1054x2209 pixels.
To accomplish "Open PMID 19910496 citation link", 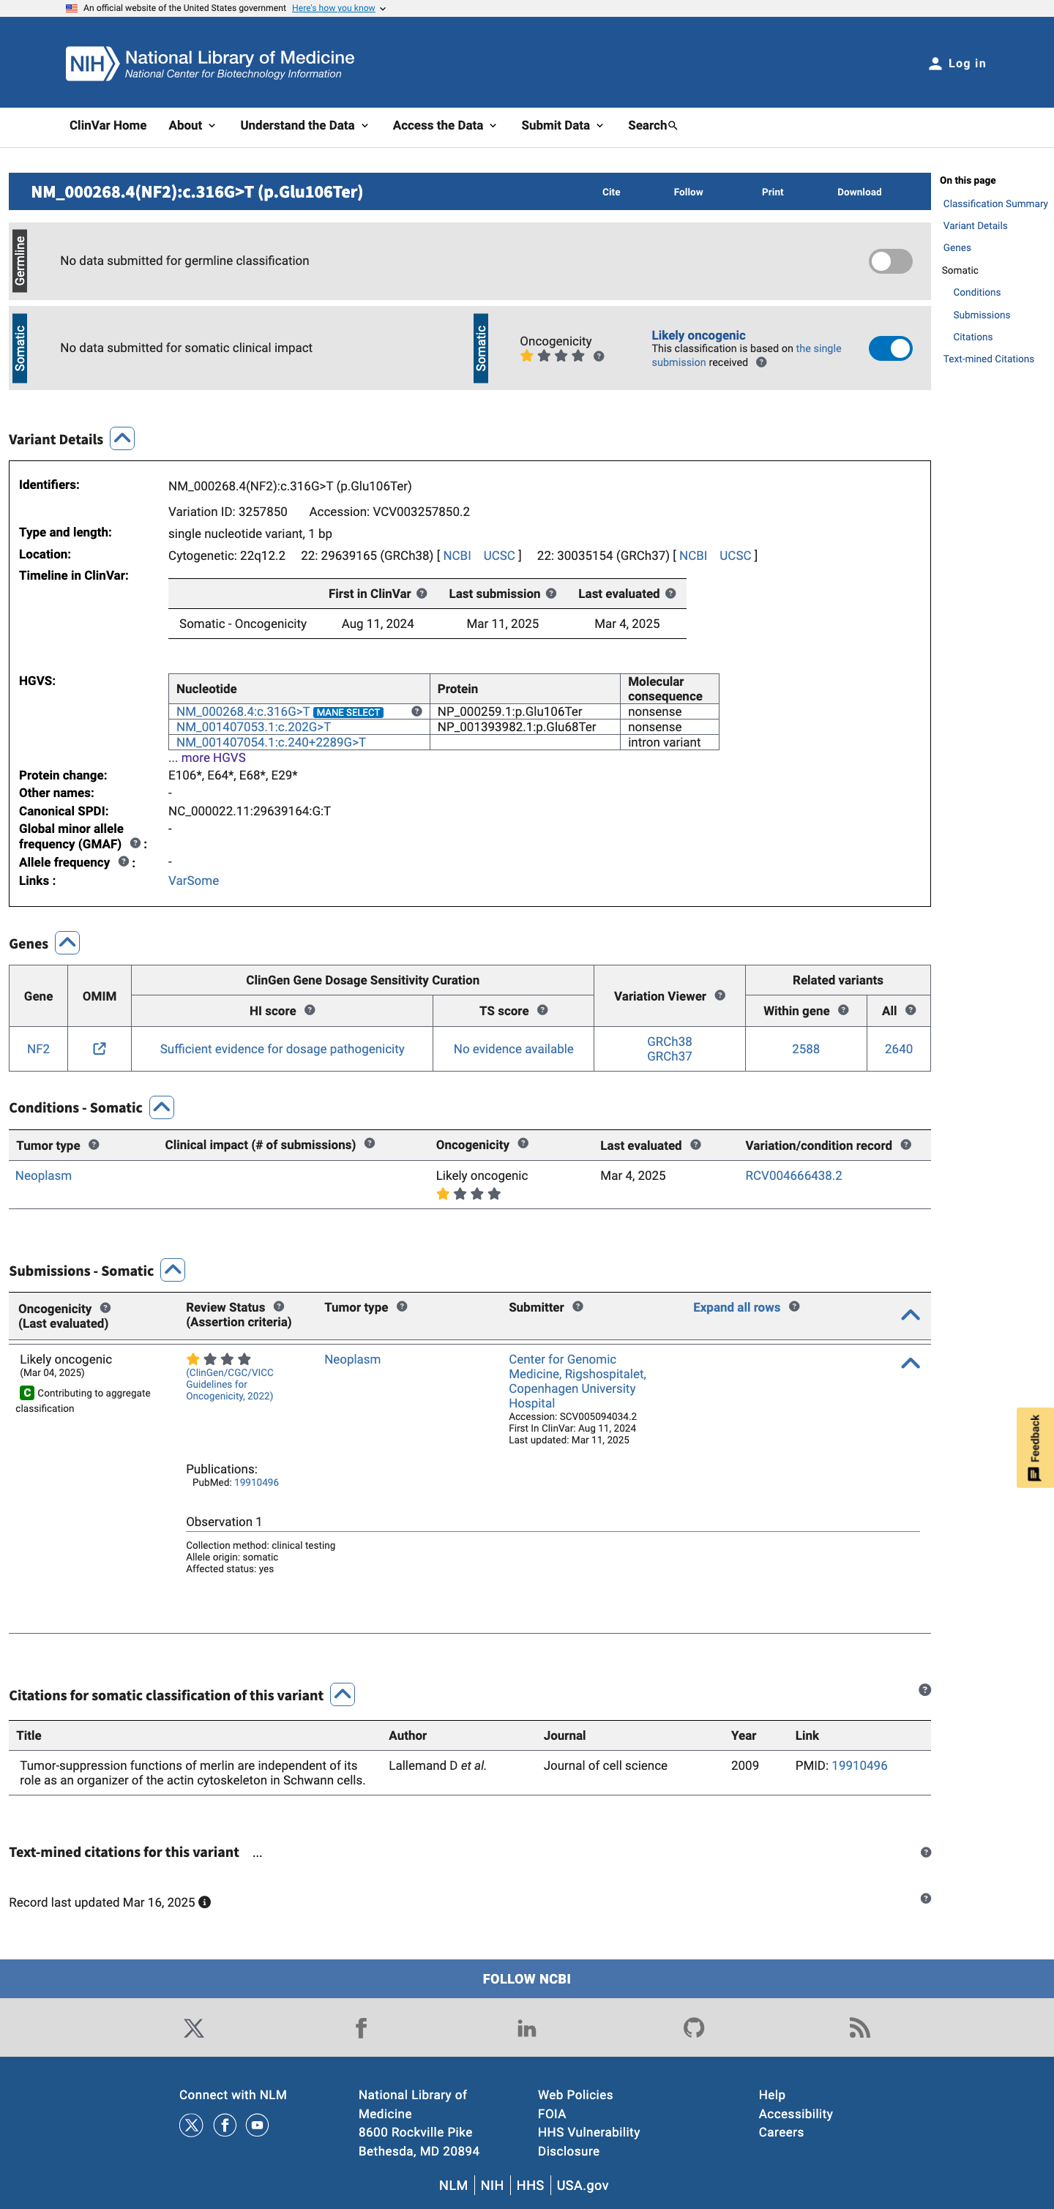I will (x=859, y=1765).
